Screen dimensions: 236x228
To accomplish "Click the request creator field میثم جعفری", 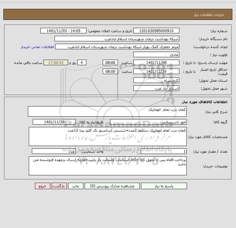I will 117,47.
